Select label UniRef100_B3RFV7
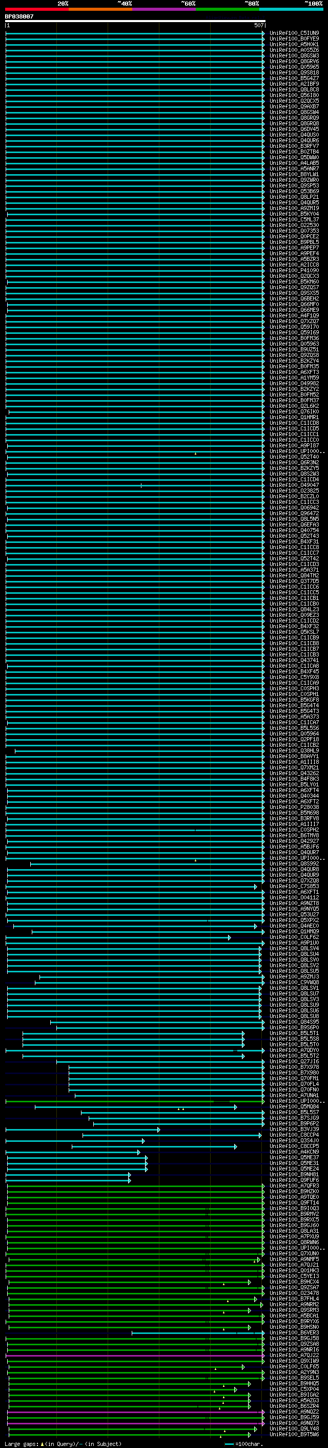The image size is (328, 1448). [x=294, y=146]
